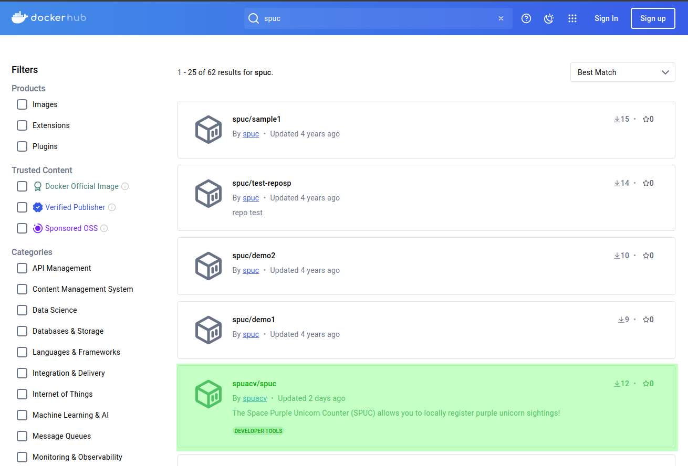Viewport: 688px width, 466px height.
Task: Open the apps grid icon
Action: (x=572, y=18)
